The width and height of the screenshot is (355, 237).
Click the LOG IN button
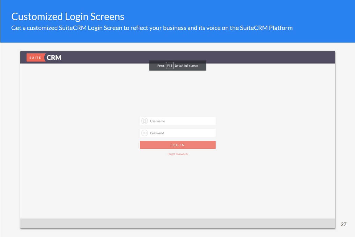178,145
